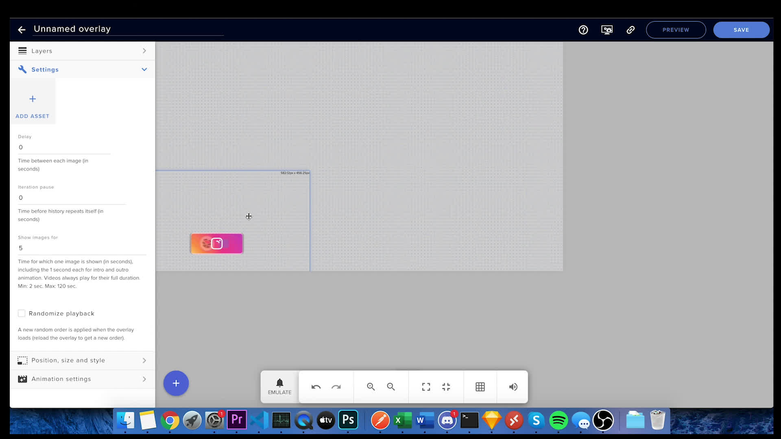Expand the Layers panel
The width and height of the screenshot is (781, 439).
tap(144, 50)
